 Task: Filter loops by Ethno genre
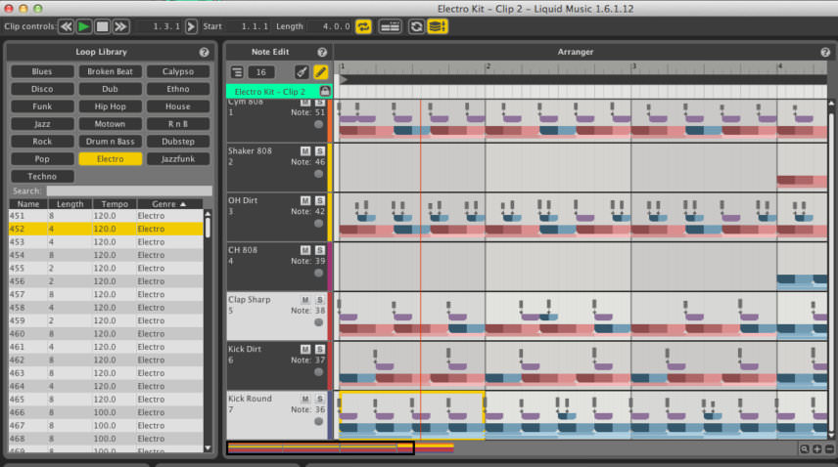pyautogui.click(x=178, y=89)
